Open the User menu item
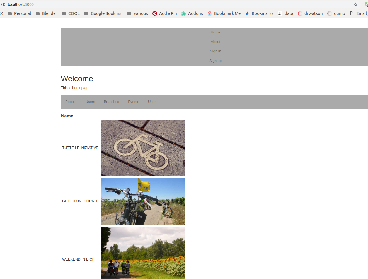This screenshot has height=279, width=368. [x=152, y=102]
